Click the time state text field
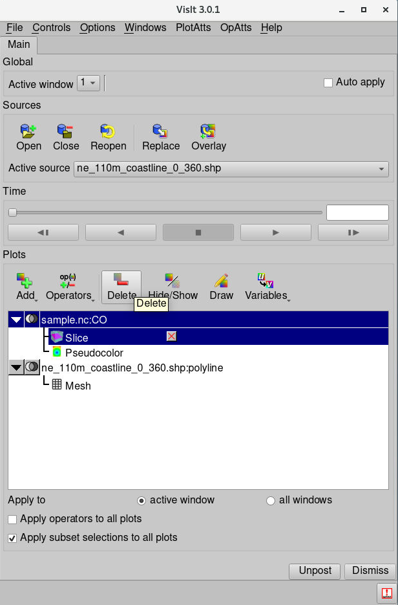The height and width of the screenshot is (605, 398). point(357,213)
